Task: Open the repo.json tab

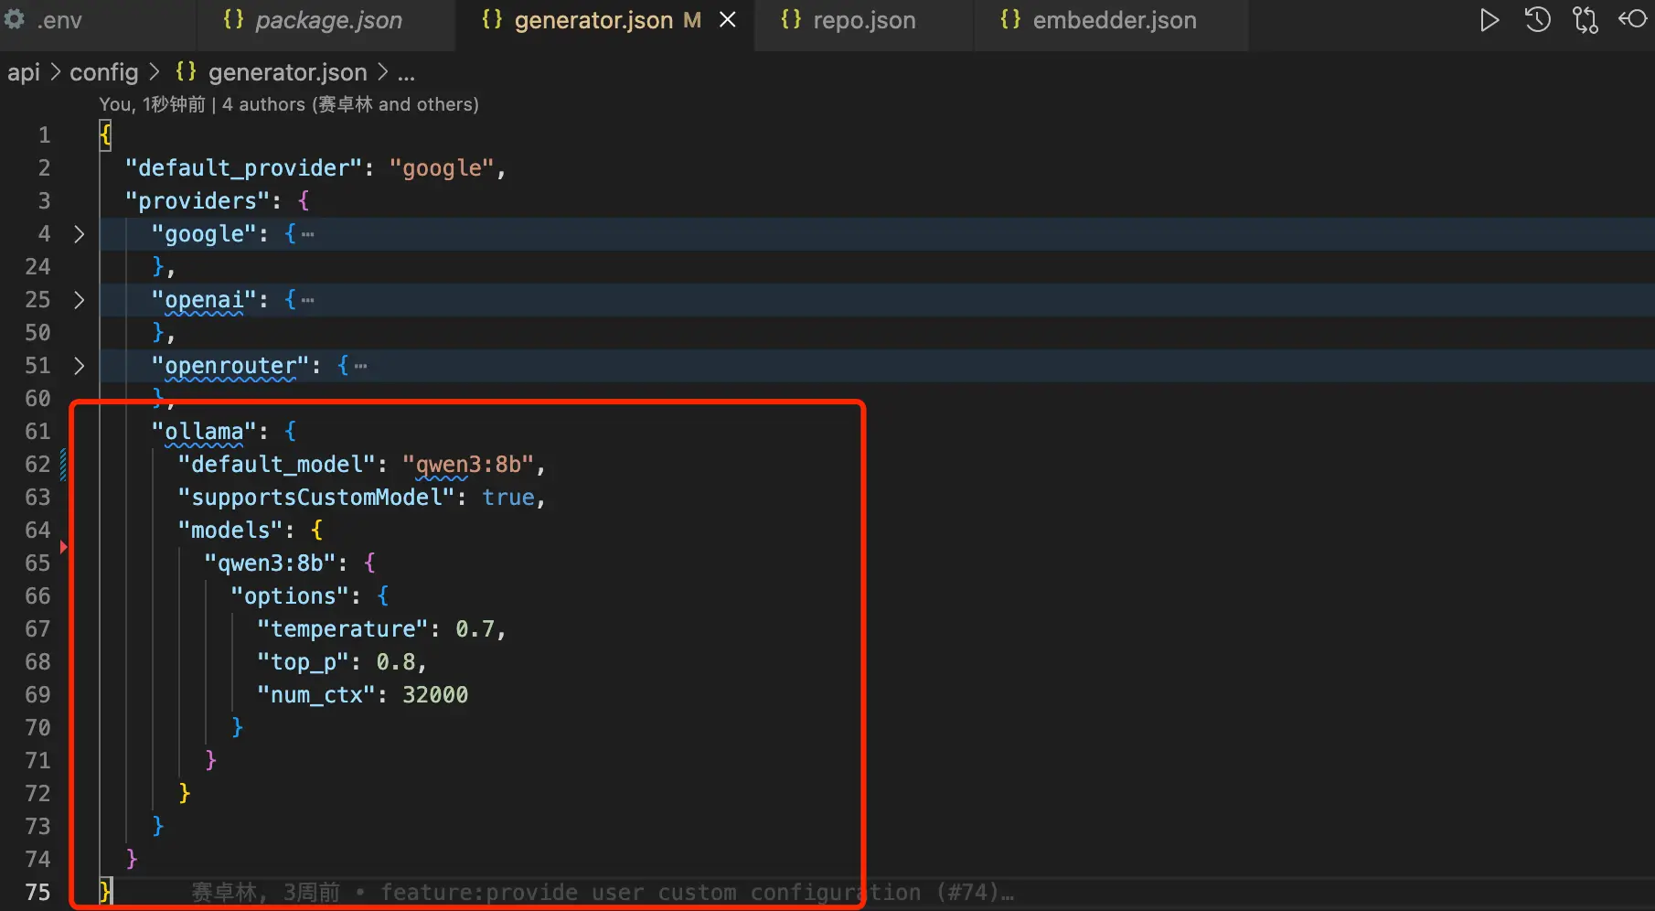Action: pyautogui.click(x=864, y=20)
